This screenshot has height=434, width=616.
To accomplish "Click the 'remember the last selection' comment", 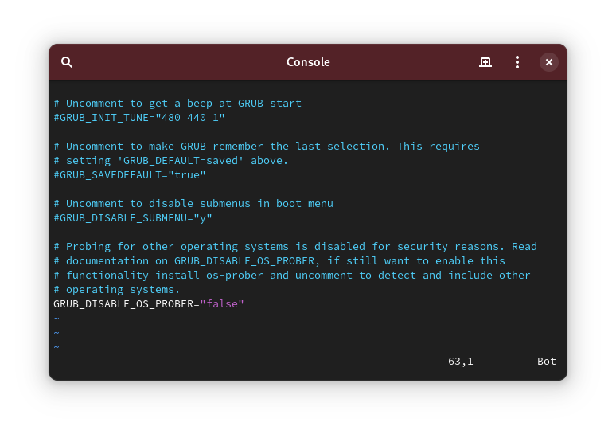I will (267, 147).
